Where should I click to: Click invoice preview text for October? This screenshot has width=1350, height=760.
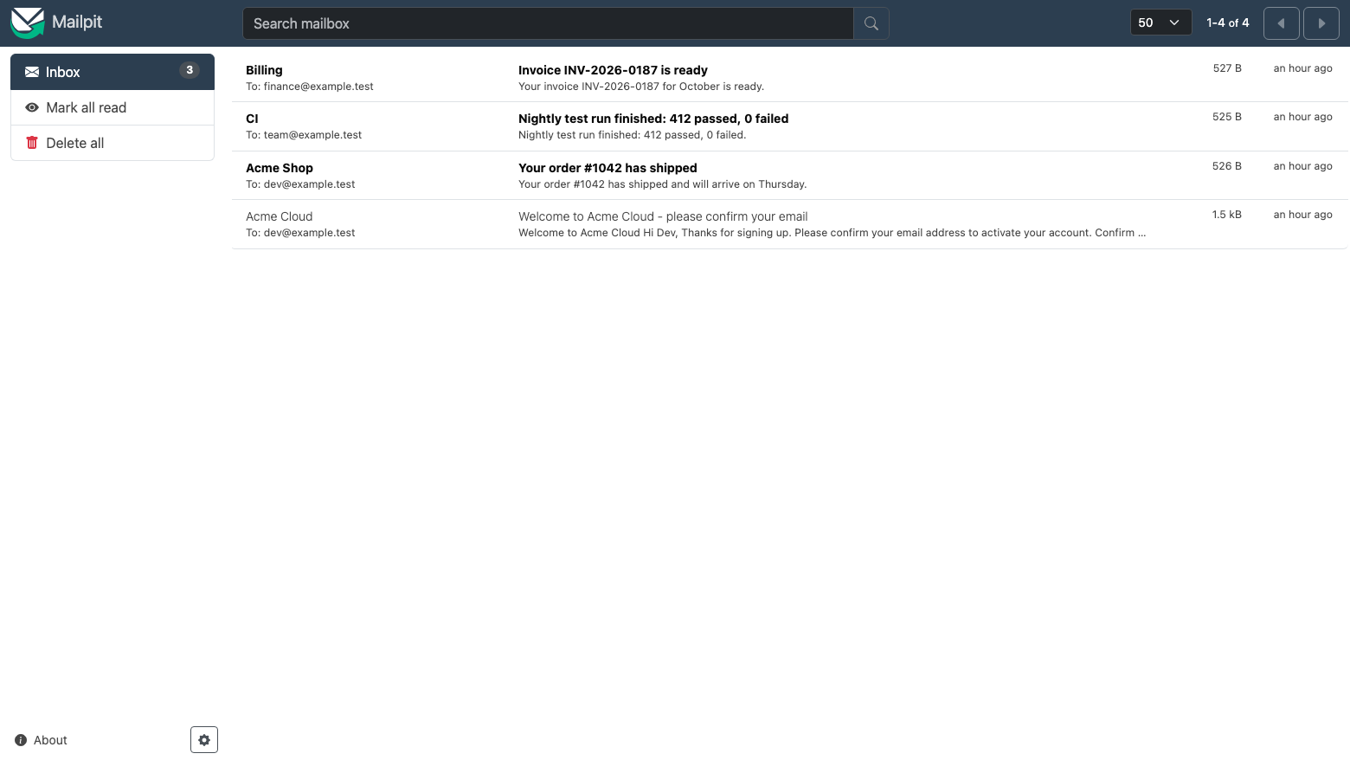click(x=641, y=87)
